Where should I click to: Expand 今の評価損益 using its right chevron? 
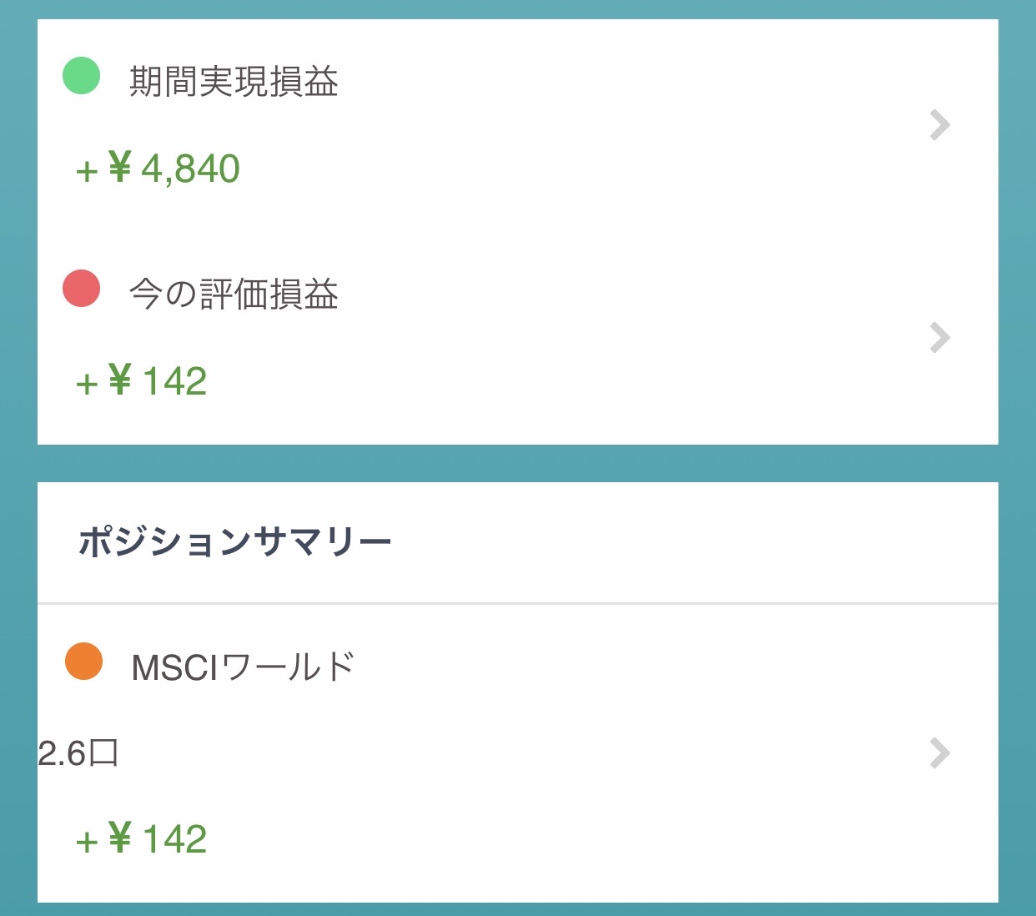pos(939,338)
